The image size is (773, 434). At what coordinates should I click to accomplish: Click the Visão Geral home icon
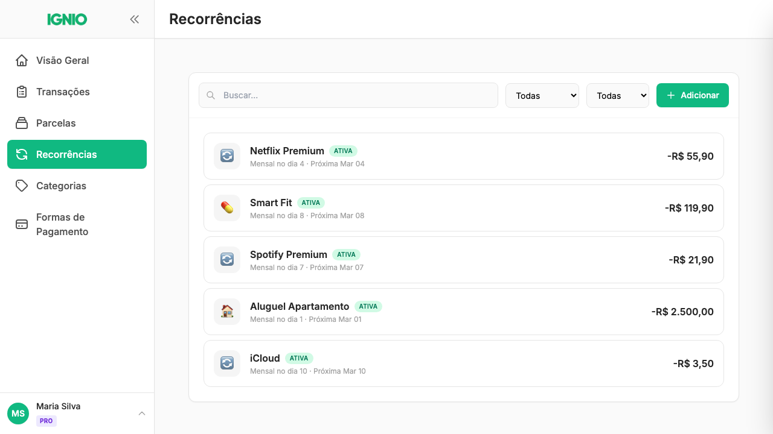pyautogui.click(x=21, y=60)
